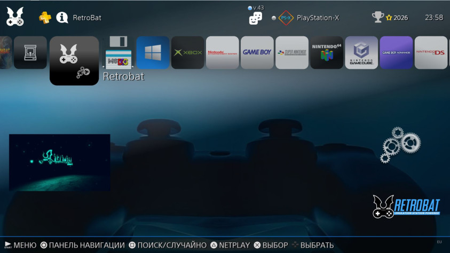The image size is (450, 253).
Task: Click ПОИСК/СЛУЧАЙНО in the help bar
Action: (168, 245)
